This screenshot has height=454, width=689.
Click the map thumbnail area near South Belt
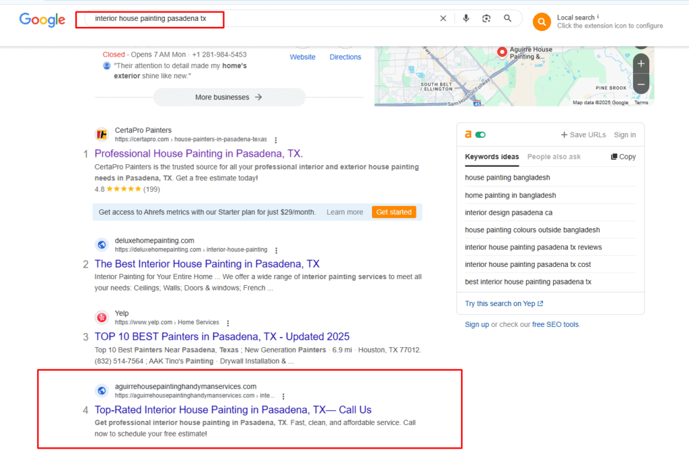[x=436, y=86]
